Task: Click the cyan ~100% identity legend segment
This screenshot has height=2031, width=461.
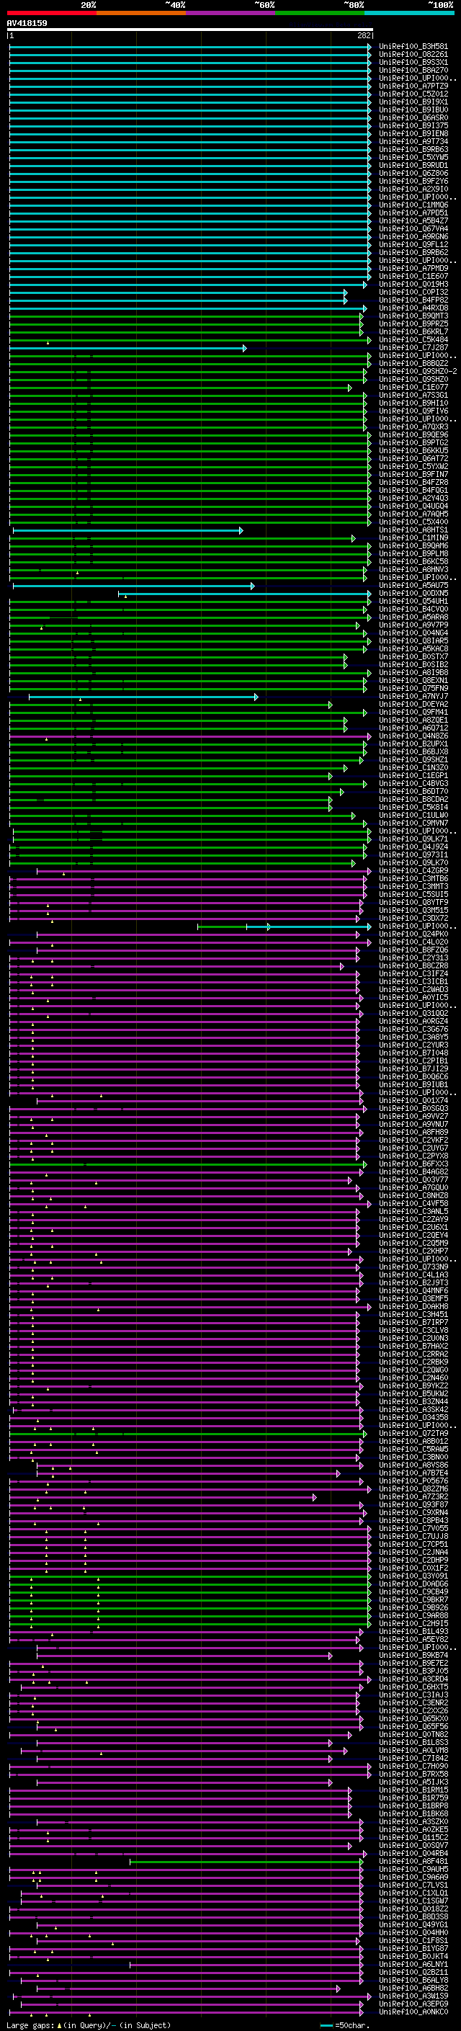Action: 409,13
